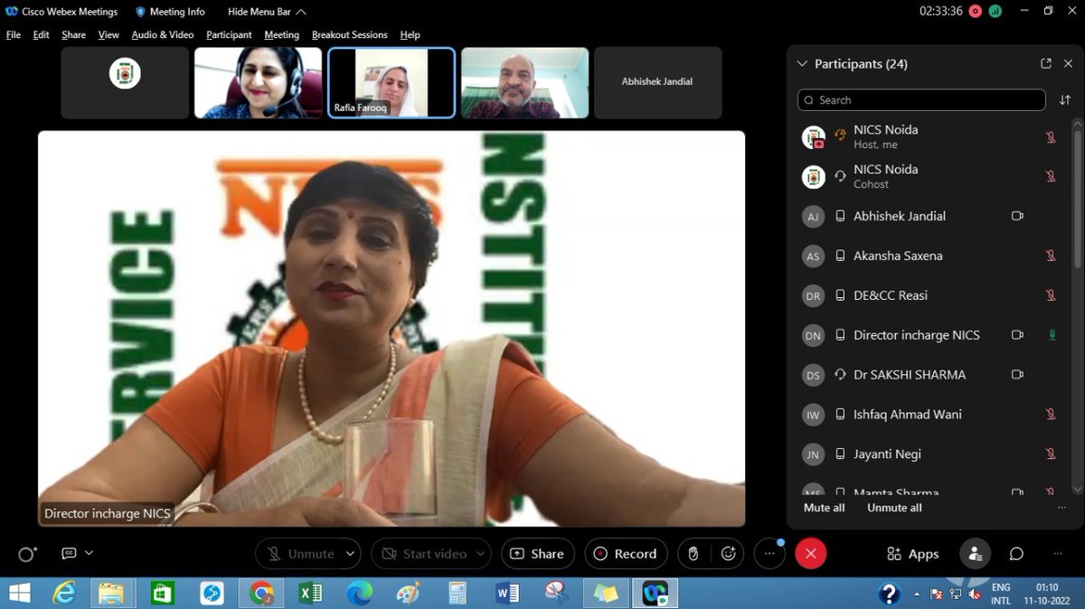End the meeting with red X button

810,554
